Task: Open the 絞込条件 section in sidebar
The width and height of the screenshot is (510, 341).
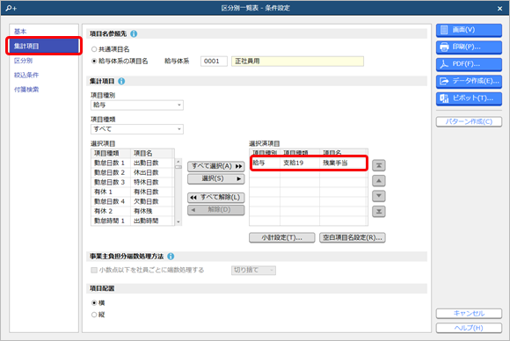Action: pos(26,75)
